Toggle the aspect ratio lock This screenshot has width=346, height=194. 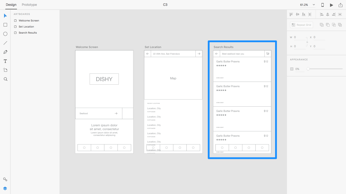(307, 42)
